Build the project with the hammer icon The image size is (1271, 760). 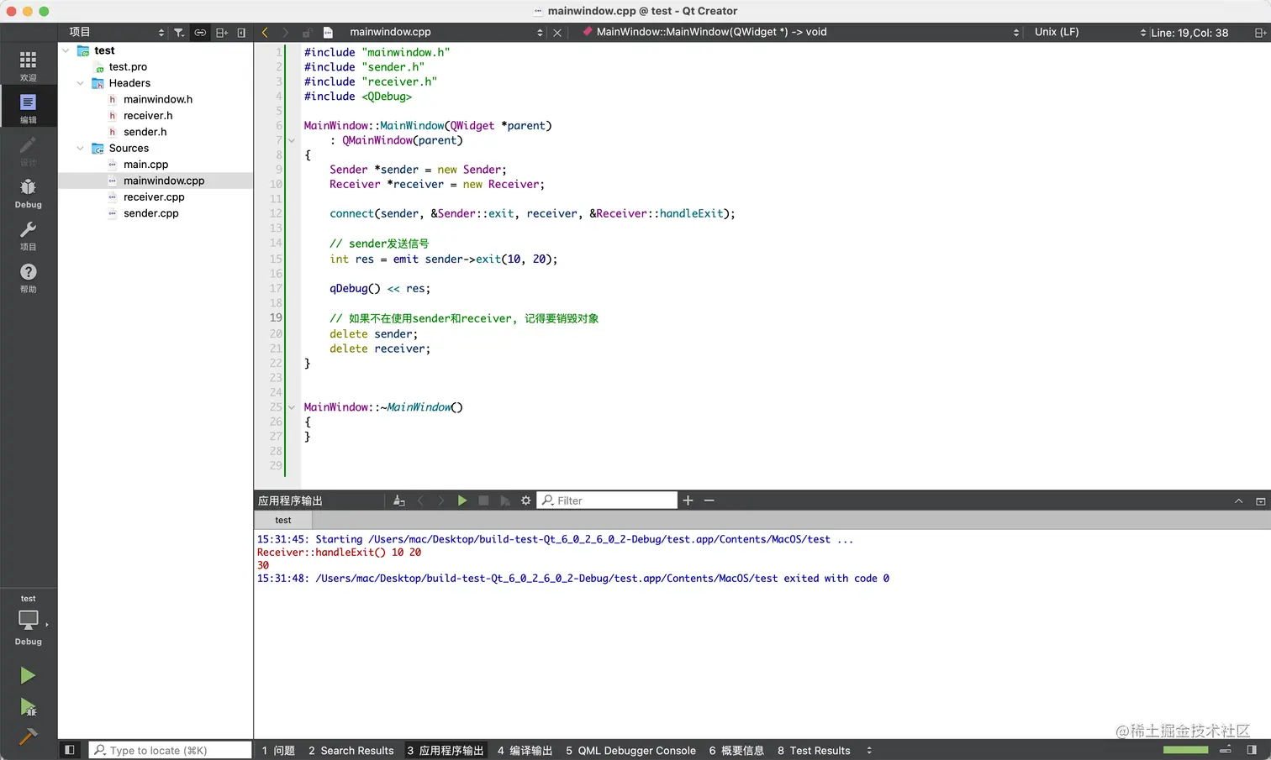tap(28, 736)
